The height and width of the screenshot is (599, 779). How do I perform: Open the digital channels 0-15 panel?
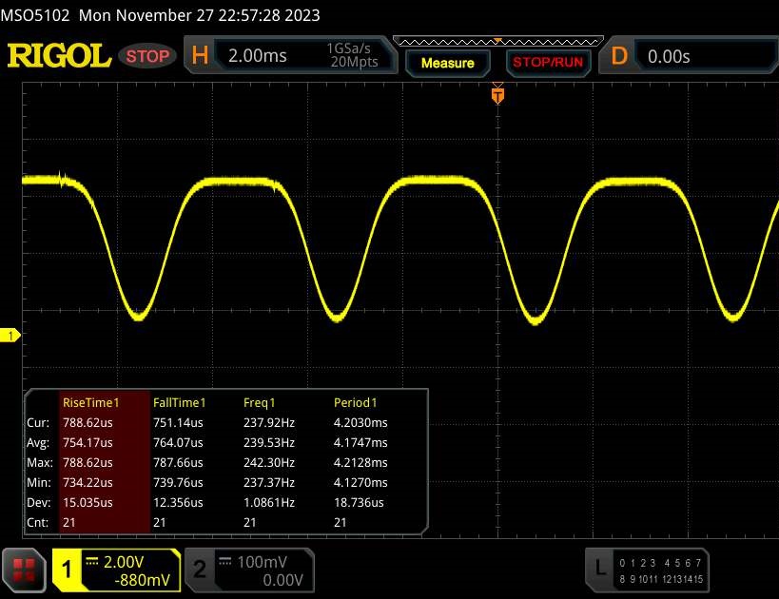click(x=661, y=570)
